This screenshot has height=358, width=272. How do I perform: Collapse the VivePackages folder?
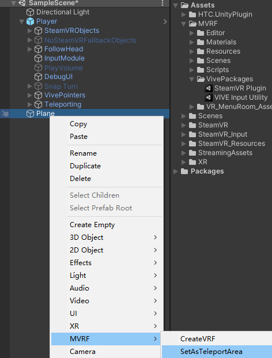point(192,79)
